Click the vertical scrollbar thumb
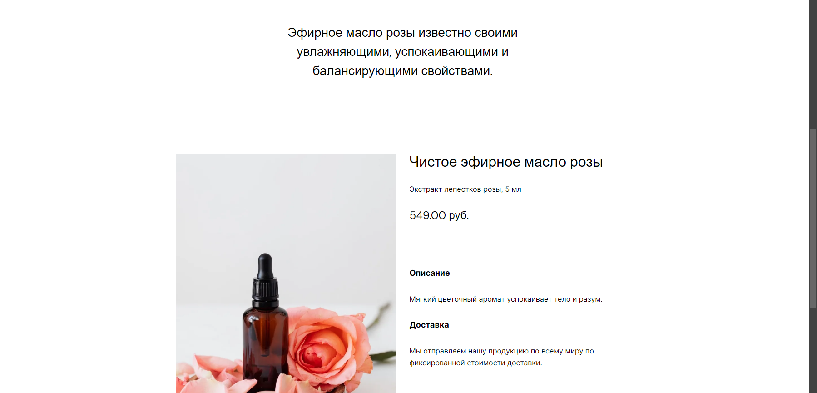The width and height of the screenshot is (817, 393). (813, 219)
